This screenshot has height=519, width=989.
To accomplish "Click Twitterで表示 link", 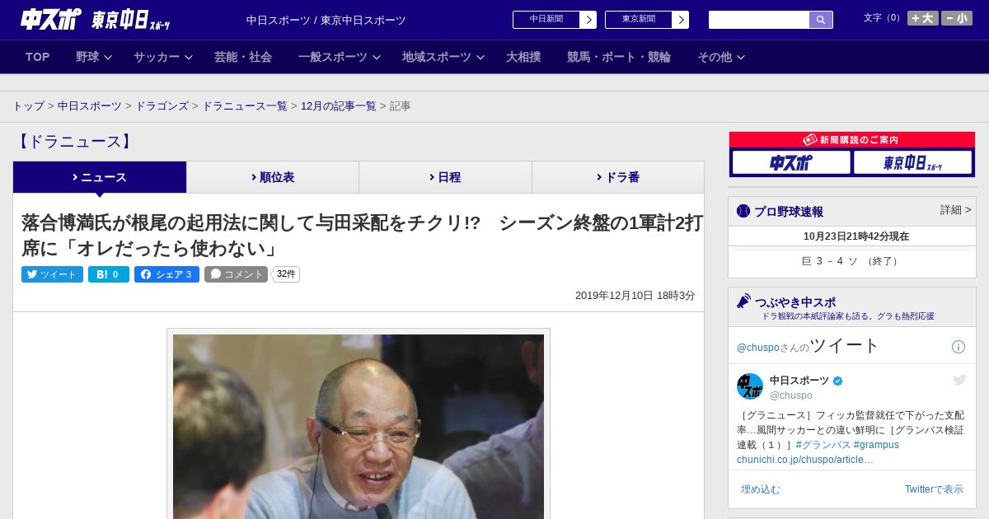I will 934,489.
